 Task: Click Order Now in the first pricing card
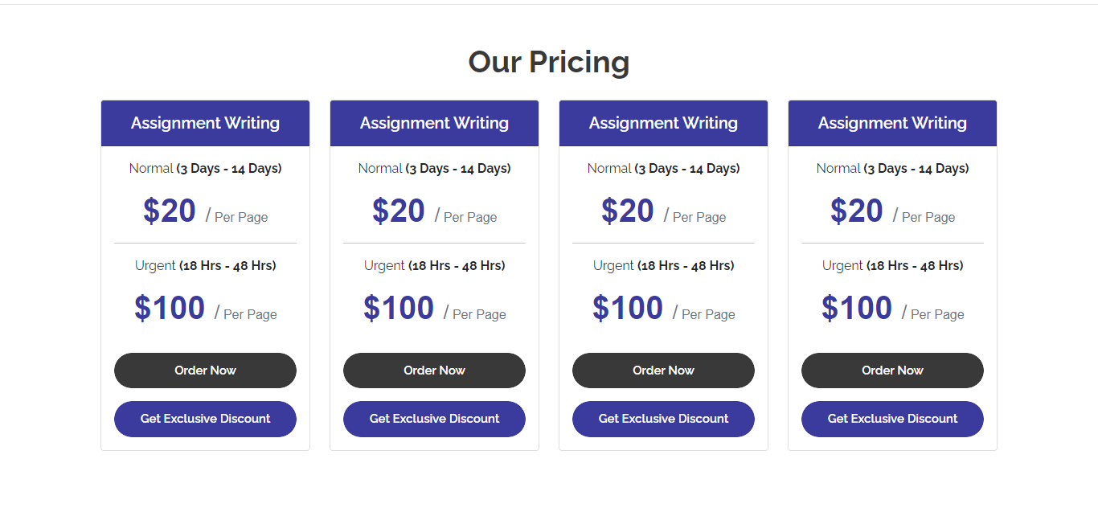205,371
